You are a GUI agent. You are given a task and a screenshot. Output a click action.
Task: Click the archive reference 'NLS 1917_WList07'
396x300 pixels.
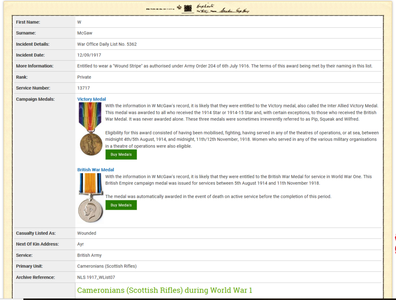(x=96, y=277)
